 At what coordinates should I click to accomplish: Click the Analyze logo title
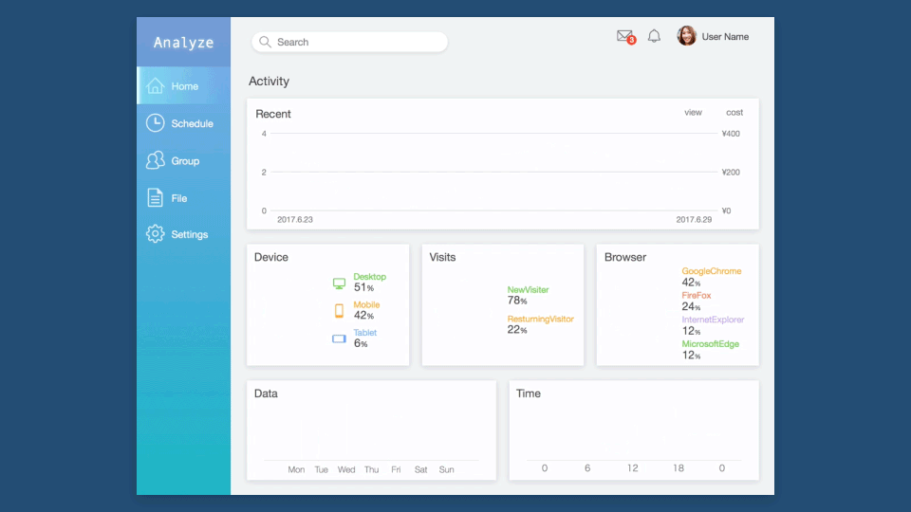pos(183,43)
